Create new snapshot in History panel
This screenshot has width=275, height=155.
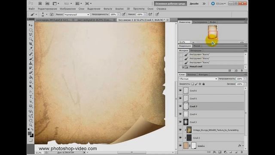coord(236,71)
